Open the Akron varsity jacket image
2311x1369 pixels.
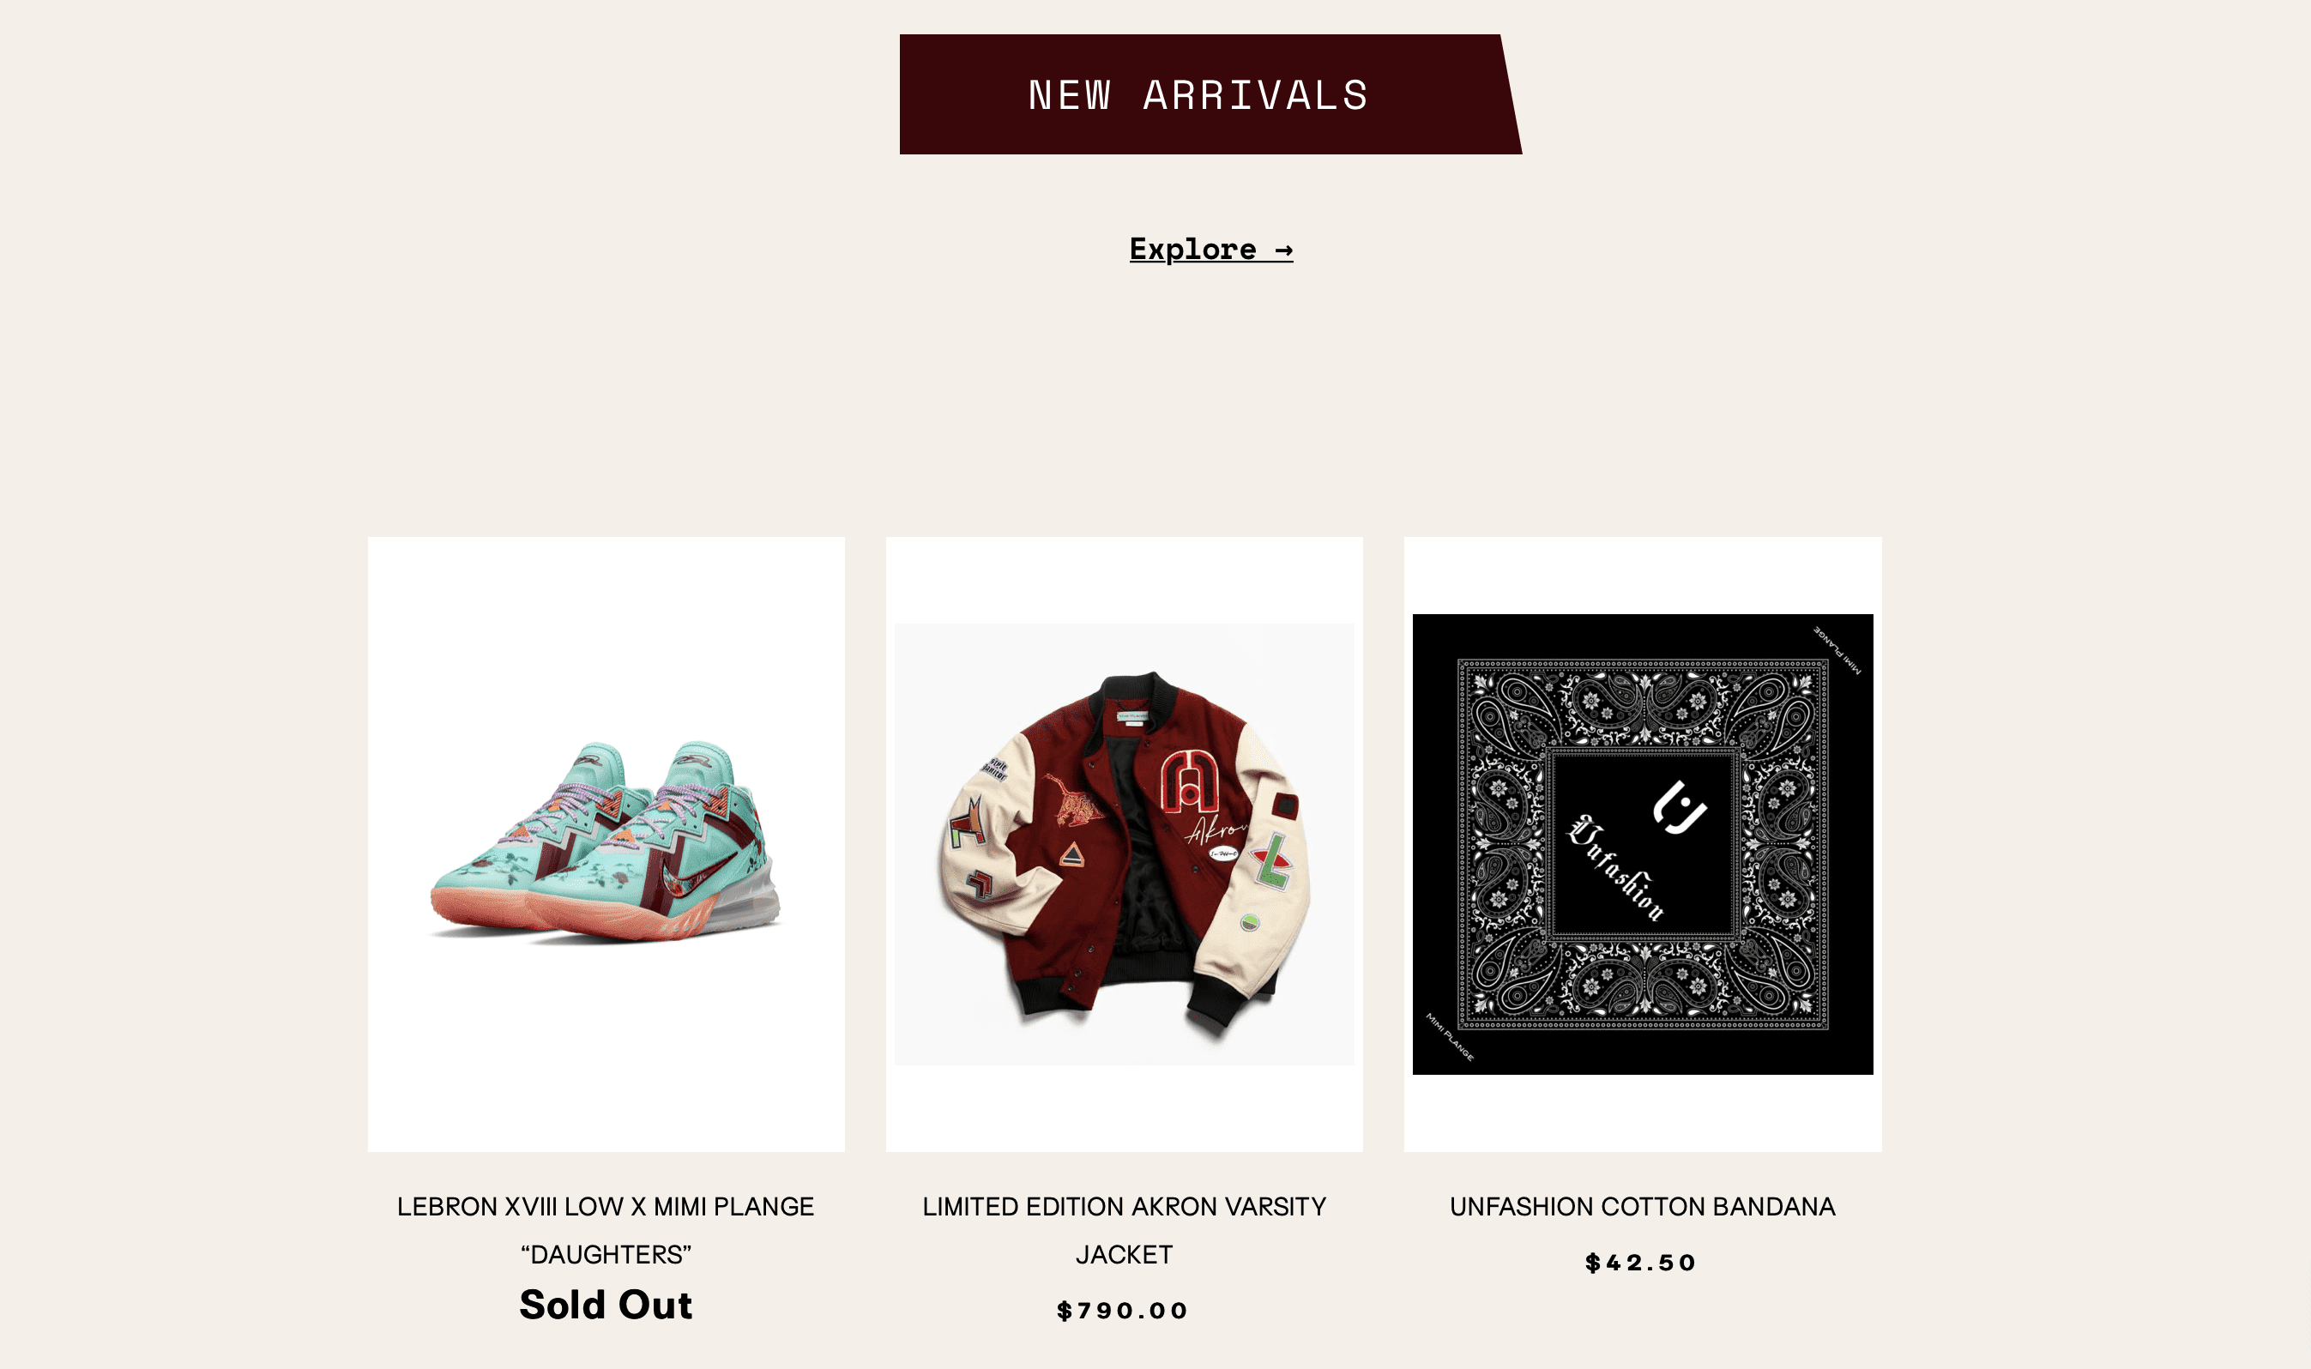pos(1124,843)
